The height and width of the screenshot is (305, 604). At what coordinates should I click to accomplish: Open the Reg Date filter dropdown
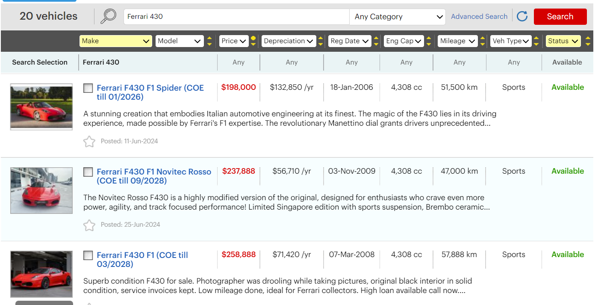tap(350, 41)
